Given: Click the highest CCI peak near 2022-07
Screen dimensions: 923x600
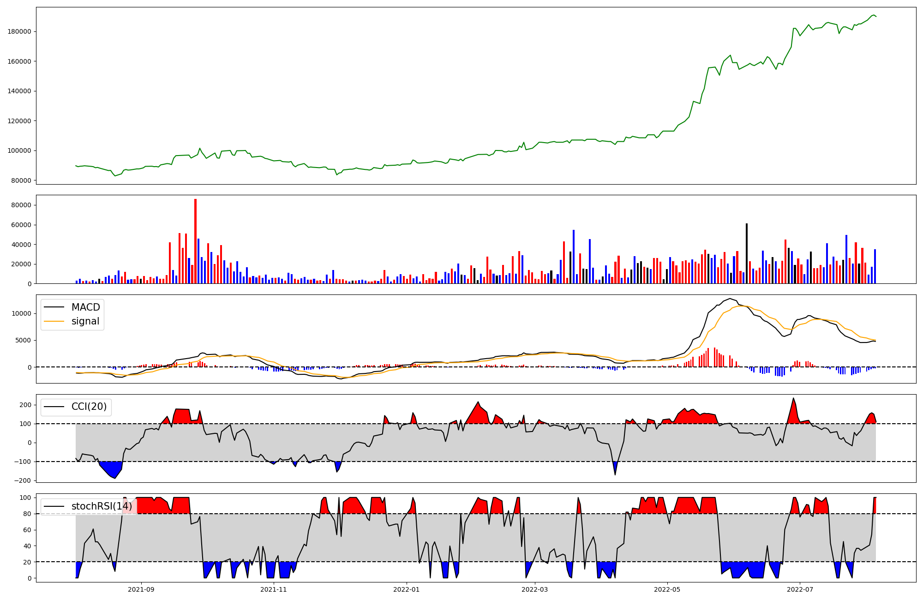Looking at the screenshot, I should pyautogui.click(x=793, y=398).
